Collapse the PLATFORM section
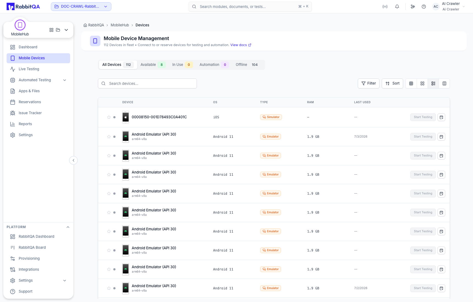This screenshot has height=302, width=473. tap(68, 227)
